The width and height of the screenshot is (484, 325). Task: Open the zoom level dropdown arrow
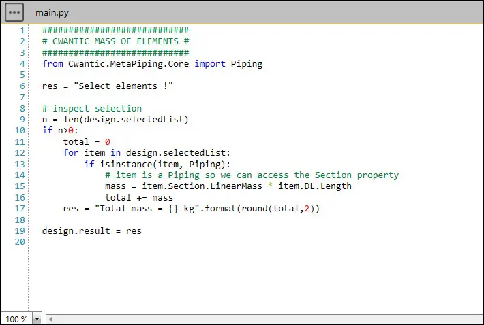pyautogui.click(x=37, y=319)
